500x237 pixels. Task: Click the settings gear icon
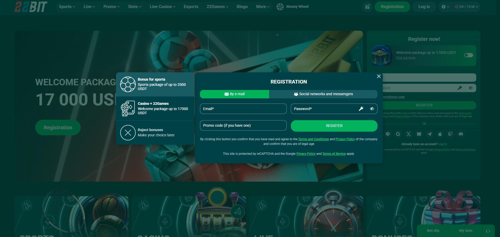click(x=443, y=7)
